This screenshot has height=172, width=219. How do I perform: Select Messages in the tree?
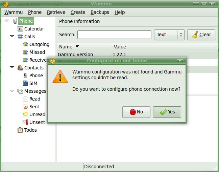(x=35, y=91)
